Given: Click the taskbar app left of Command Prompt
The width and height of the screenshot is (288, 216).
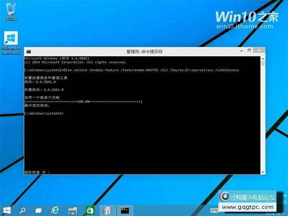Looking at the screenshot, I should click(x=108, y=210).
